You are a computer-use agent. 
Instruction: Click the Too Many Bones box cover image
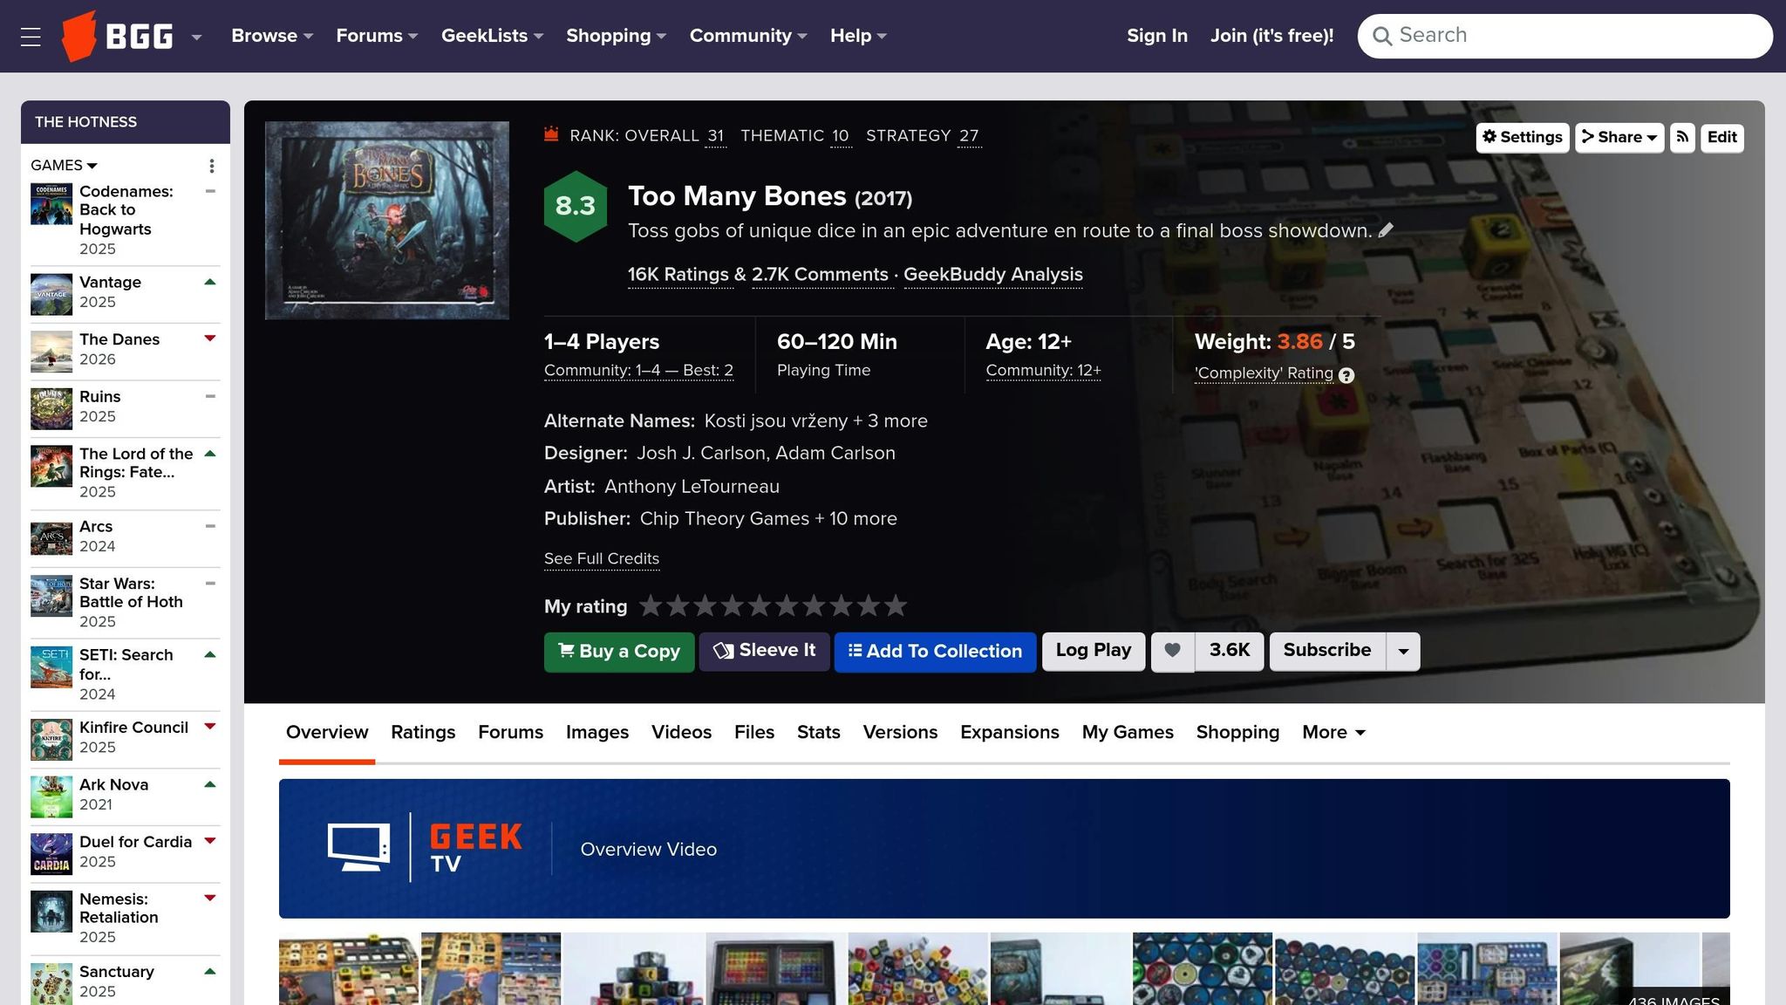pos(387,221)
